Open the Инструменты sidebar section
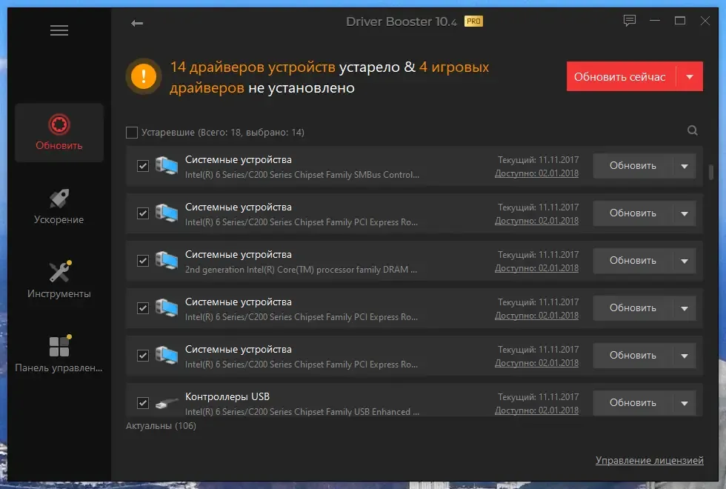The height and width of the screenshot is (489, 726). [x=59, y=280]
